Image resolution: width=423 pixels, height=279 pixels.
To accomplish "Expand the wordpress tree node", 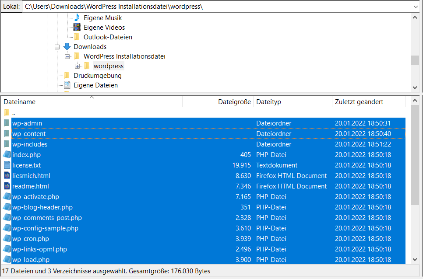I will (77, 66).
